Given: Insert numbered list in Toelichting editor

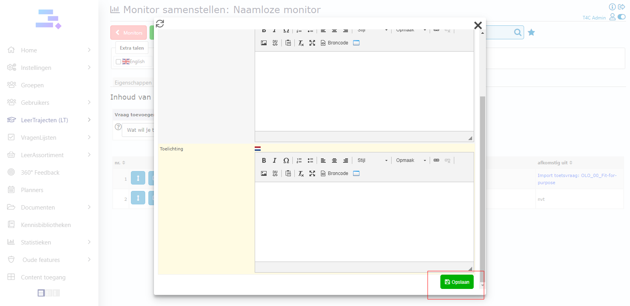Looking at the screenshot, I should [x=299, y=160].
